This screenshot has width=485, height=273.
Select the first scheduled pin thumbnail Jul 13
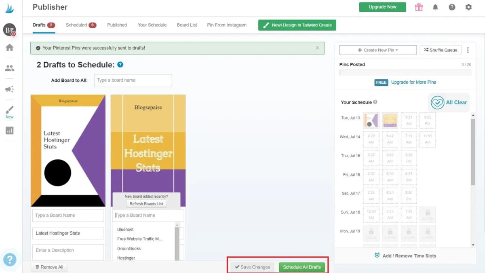[371, 120]
